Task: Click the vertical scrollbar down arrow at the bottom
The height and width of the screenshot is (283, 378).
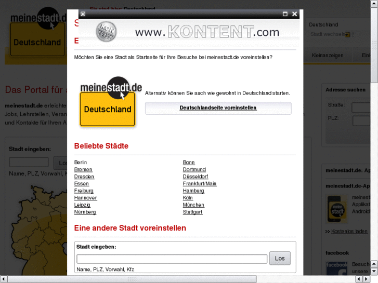Action: pos(374,272)
